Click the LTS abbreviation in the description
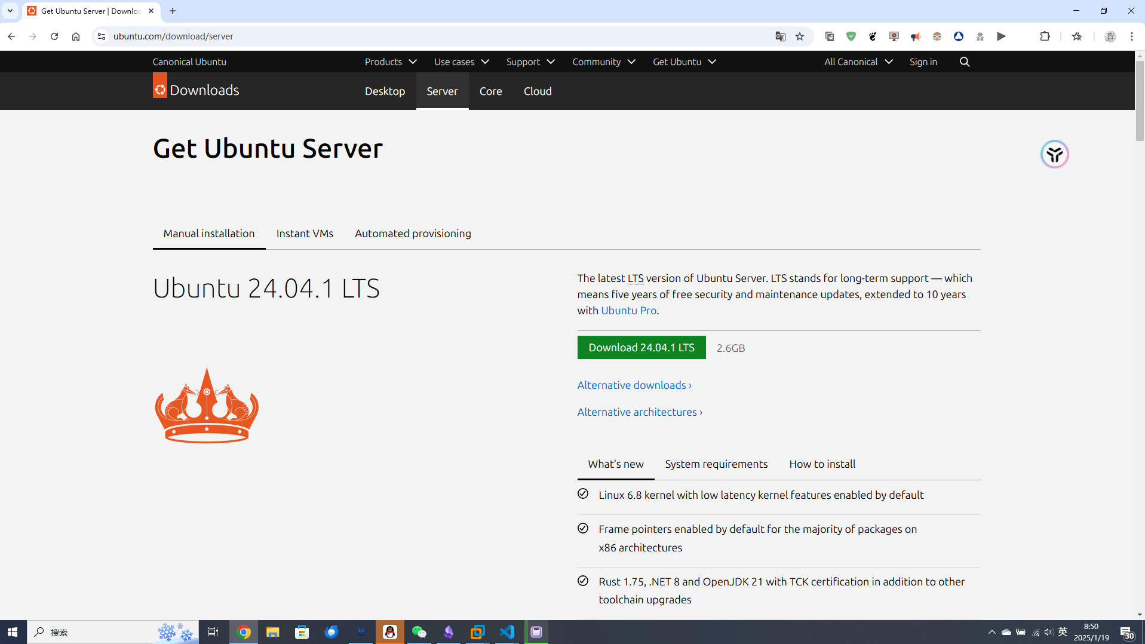The width and height of the screenshot is (1145, 644). tap(636, 278)
